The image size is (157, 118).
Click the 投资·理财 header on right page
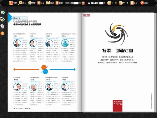(87, 15)
